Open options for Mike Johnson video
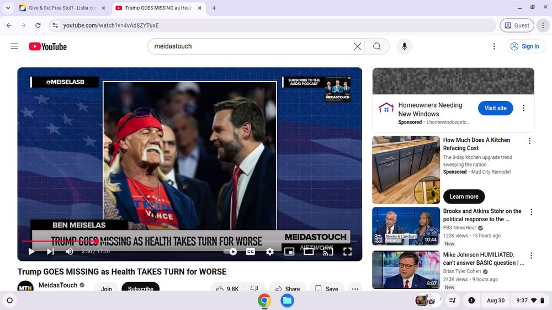 tap(531, 255)
